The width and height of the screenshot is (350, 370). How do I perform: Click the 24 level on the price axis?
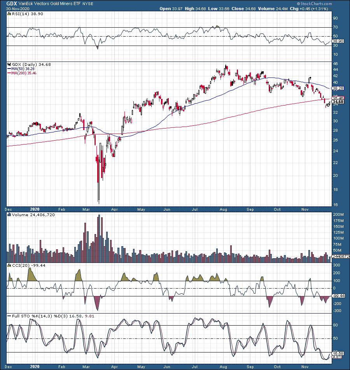335,151
